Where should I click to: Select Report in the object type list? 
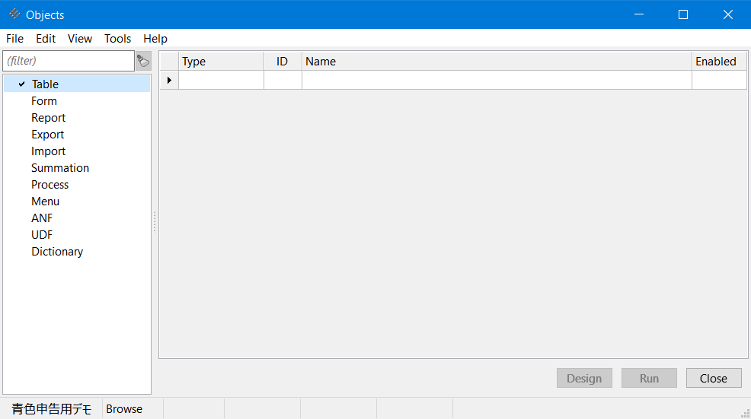pos(48,118)
